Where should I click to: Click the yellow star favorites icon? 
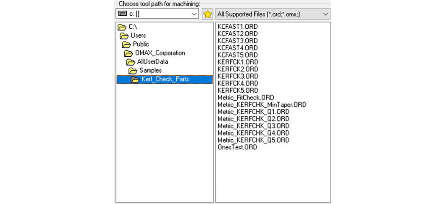coord(207,14)
